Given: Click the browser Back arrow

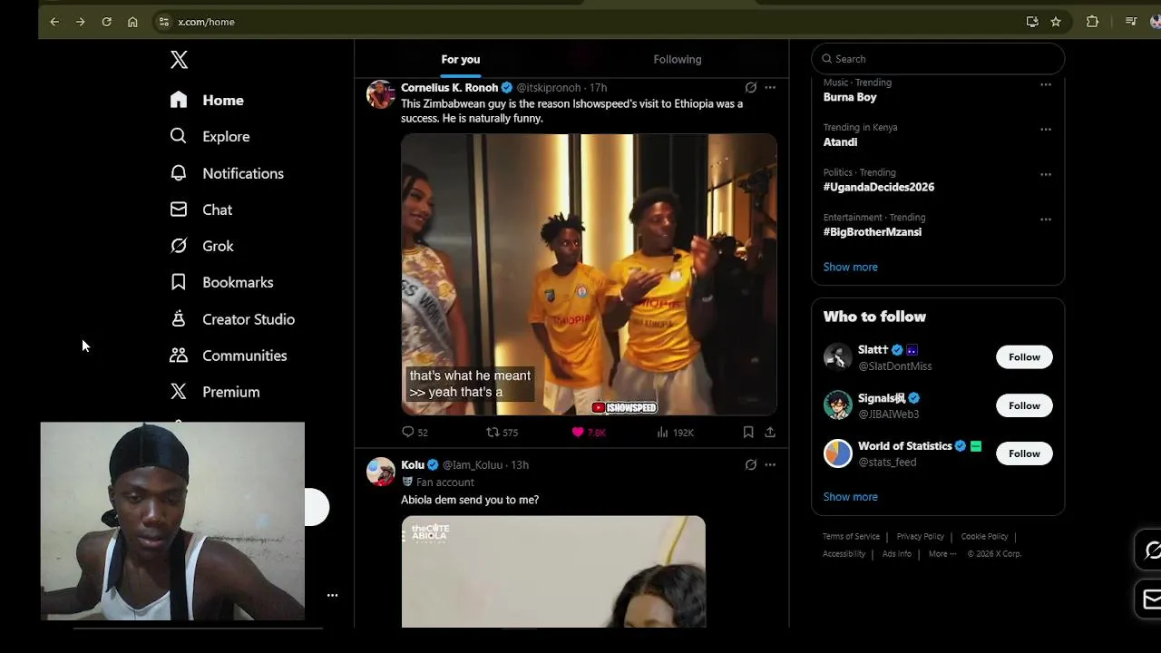Looking at the screenshot, I should coord(54,22).
